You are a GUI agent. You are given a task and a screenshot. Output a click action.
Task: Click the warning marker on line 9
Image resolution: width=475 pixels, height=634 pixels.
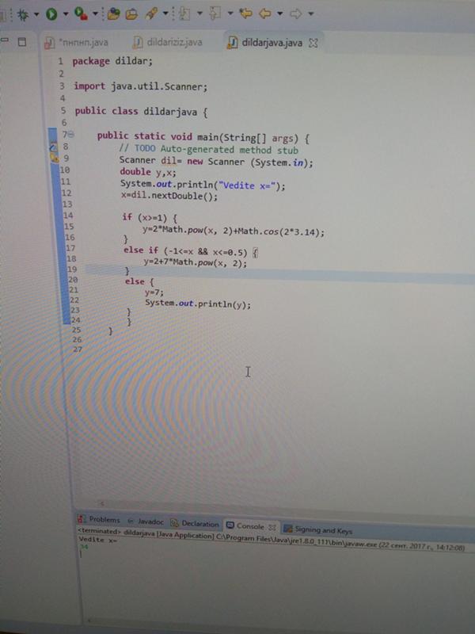click(55, 158)
